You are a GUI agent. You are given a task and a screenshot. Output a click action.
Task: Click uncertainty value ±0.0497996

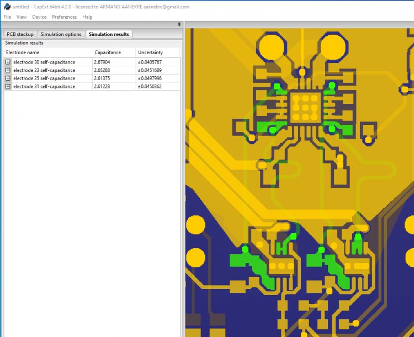150,78
